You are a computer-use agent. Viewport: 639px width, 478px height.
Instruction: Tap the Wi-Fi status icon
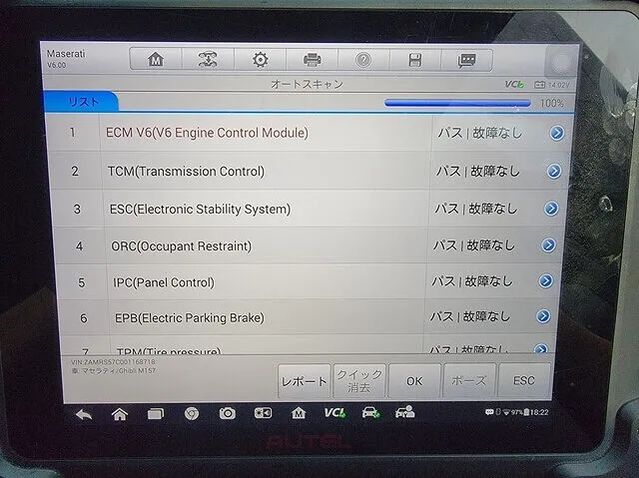pos(506,412)
